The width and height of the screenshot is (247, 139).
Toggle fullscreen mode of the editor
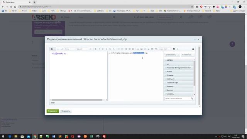point(174,49)
